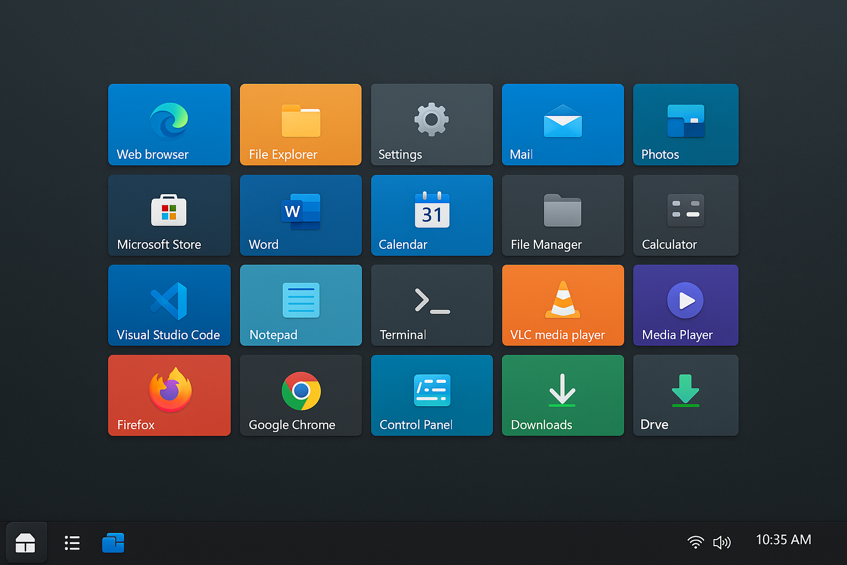
Task: Open the Downloads tile
Action: 562,395
